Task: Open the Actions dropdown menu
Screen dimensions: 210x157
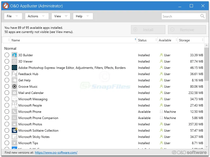Action: pyautogui.click(x=37, y=16)
